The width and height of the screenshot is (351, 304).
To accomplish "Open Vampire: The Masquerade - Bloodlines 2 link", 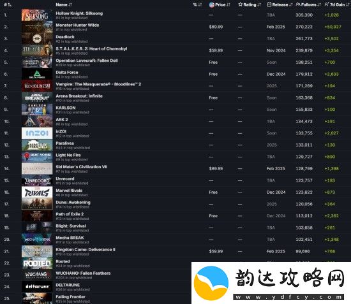I will [98, 84].
